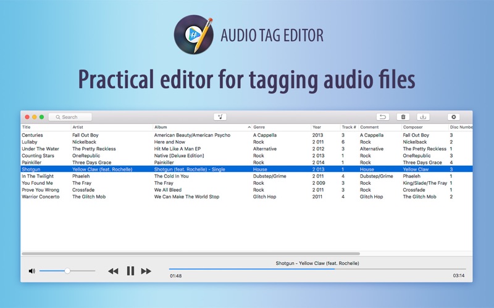Viewport: 494px width, 308px height.
Task: Select the Lullaby track row
Action: point(246,142)
